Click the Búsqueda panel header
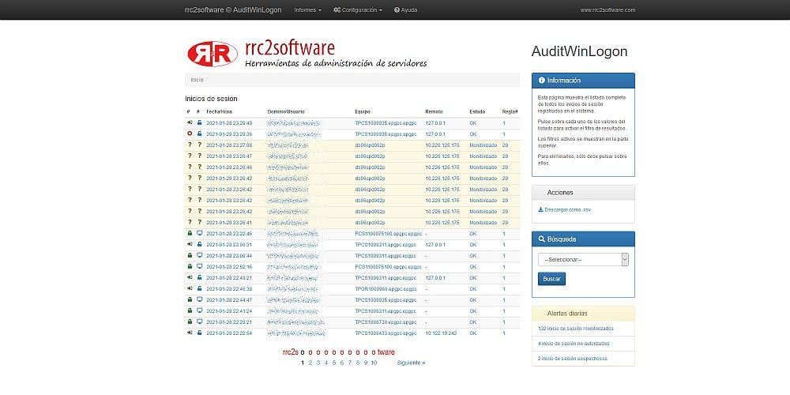This screenshot has height=395, width=790. (583, 239)
